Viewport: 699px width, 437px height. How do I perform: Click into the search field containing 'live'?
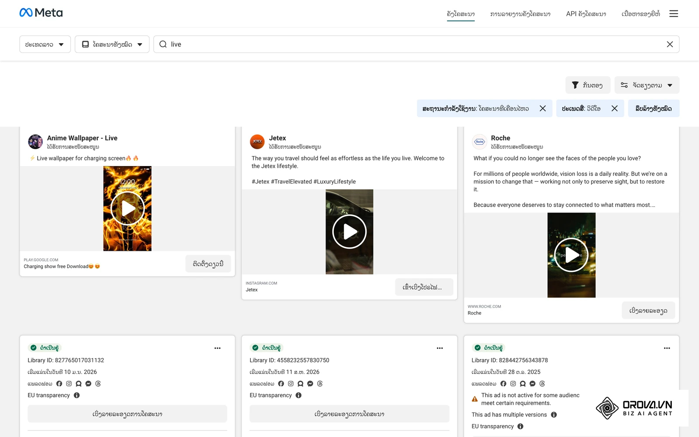click(x=416, y=44)
